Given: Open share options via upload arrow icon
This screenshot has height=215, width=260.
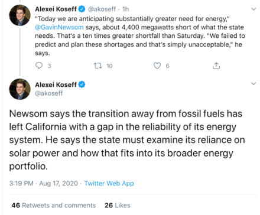Looking at the screenshot, I should click(216, 66).
